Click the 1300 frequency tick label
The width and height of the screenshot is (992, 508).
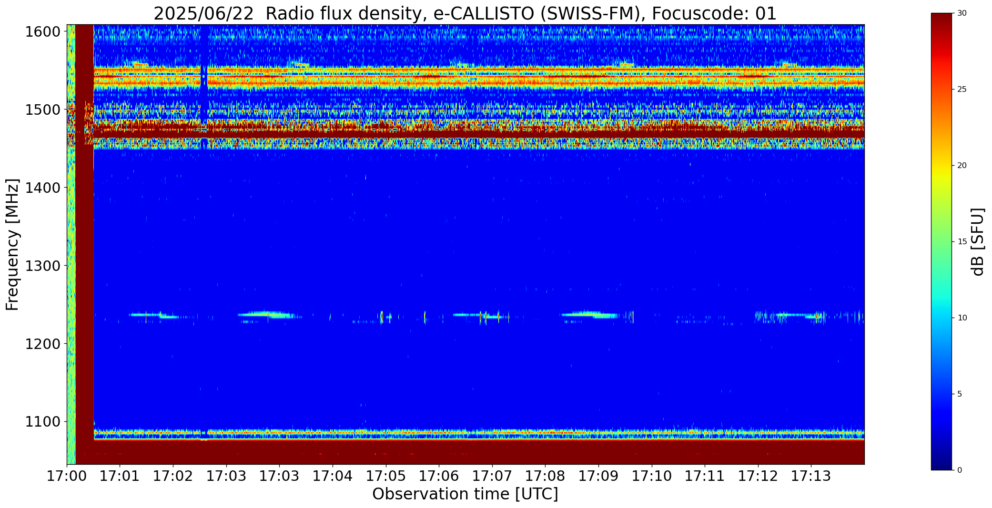pos(43,266)
